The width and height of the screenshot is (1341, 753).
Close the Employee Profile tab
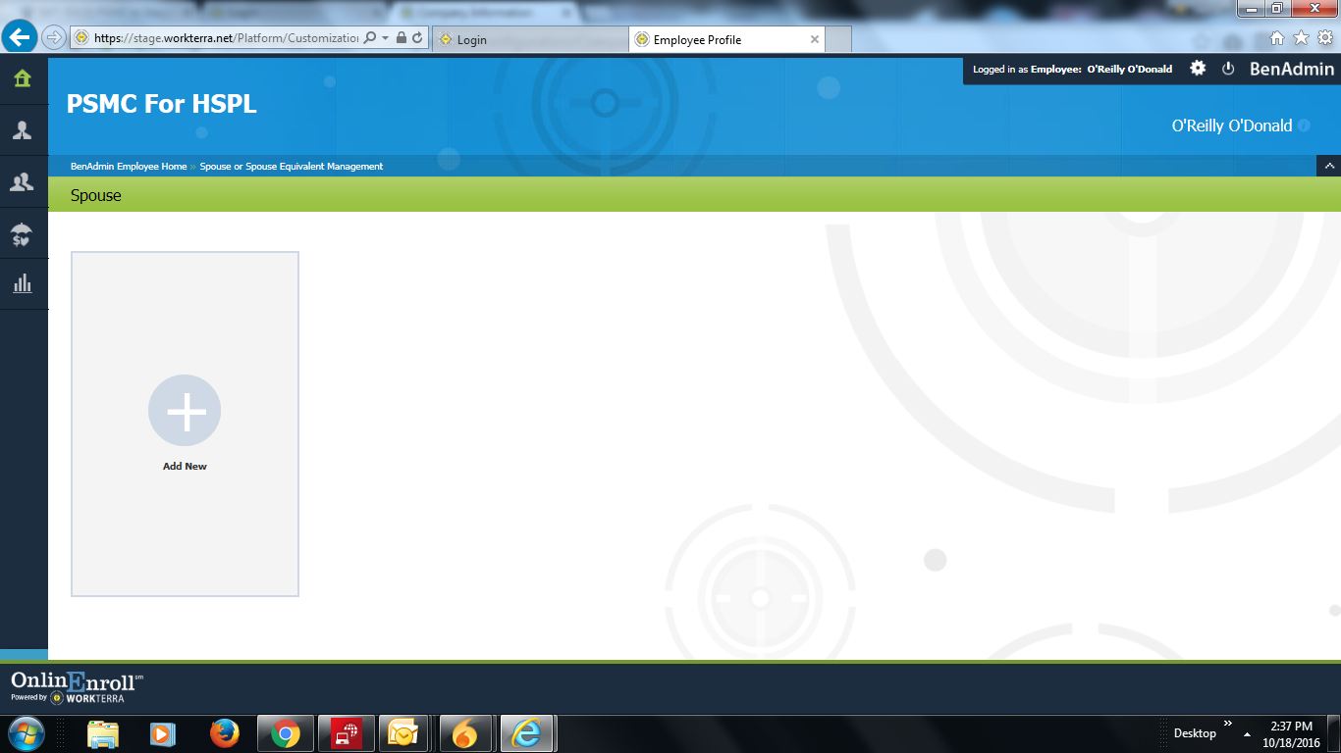click(814, 39)
